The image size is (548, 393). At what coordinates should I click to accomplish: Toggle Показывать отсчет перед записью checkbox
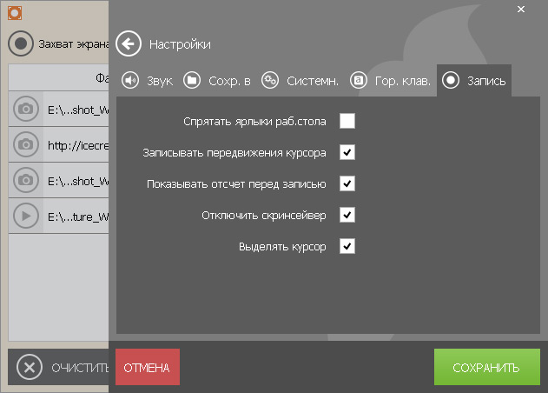tap(347, 183)
